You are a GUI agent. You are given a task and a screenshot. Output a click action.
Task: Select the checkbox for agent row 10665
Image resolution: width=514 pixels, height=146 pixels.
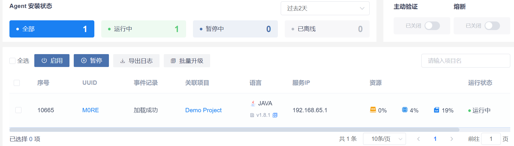tap(19, 110)
